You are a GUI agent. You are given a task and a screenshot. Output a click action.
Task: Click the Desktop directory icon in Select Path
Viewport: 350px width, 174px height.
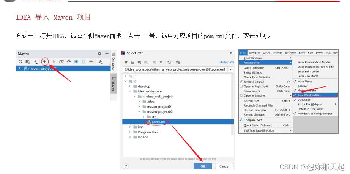pos(132,62)
